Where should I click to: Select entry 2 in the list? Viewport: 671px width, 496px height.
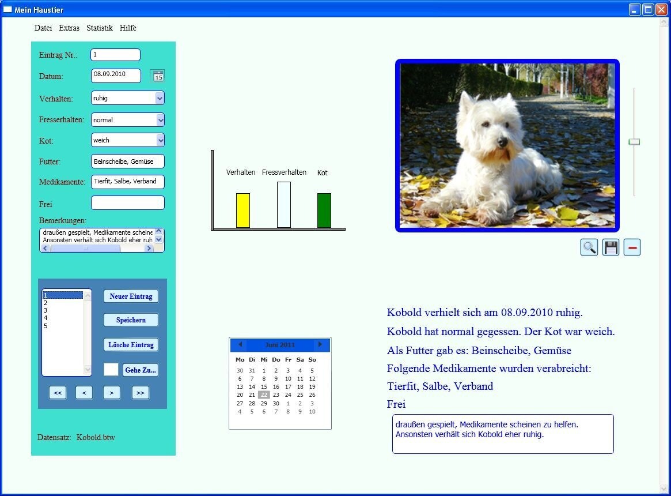pyautogui.click(x=63, y=303)
